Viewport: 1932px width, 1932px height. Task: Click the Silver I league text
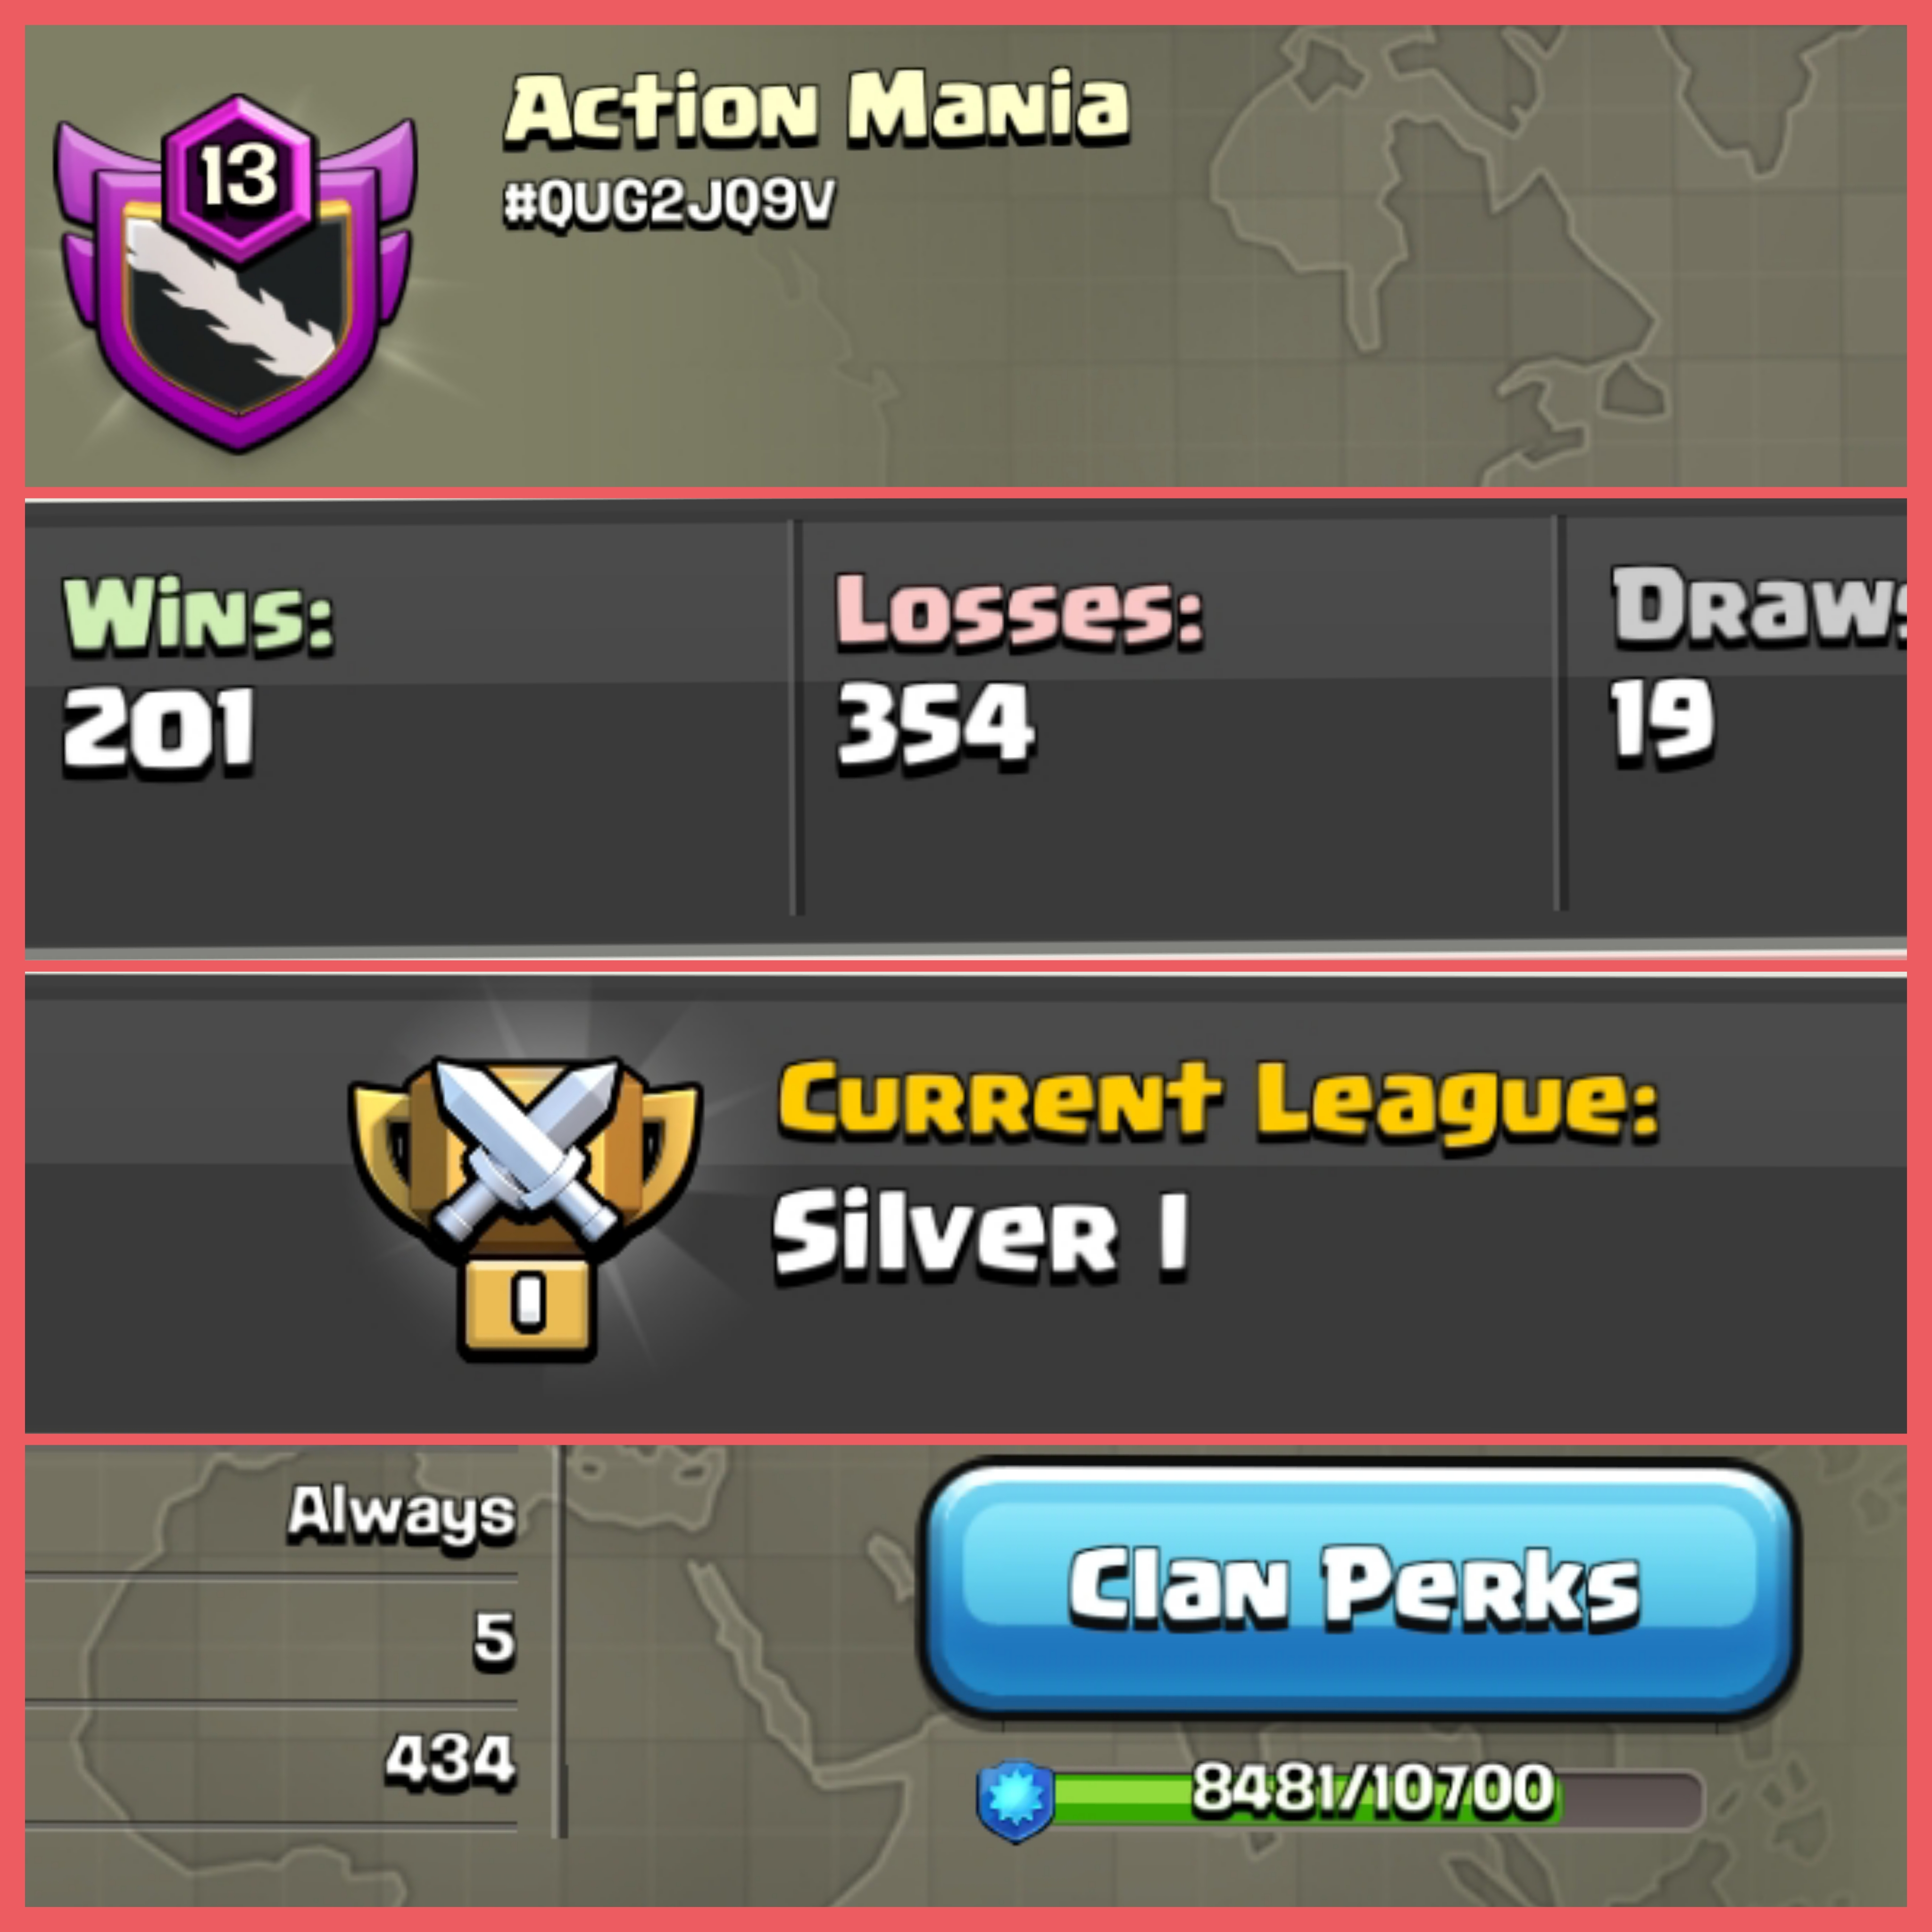(x=982, y=1236)
